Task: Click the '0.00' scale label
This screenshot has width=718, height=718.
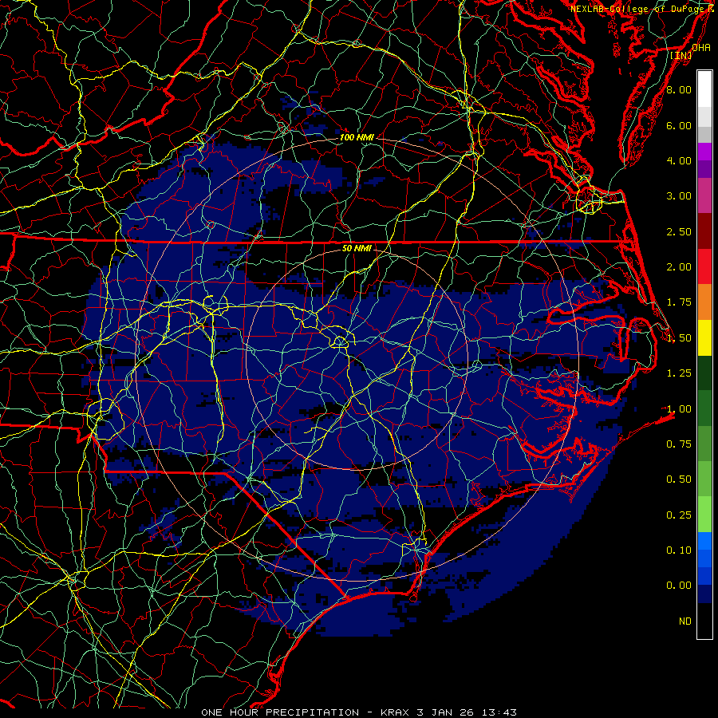Action: pos(679,586)
